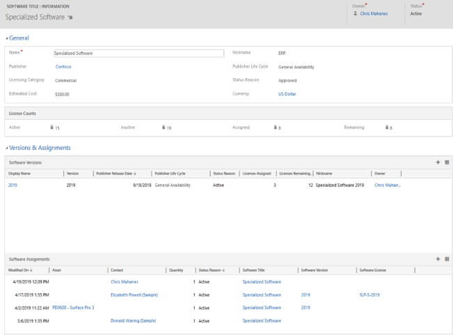Open Specialized Software link in 3/6/2019 row
This screenshot has height=335, width=453.
262,320
